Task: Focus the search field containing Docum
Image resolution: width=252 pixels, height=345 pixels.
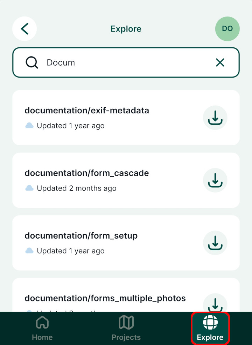Action: 126,62
